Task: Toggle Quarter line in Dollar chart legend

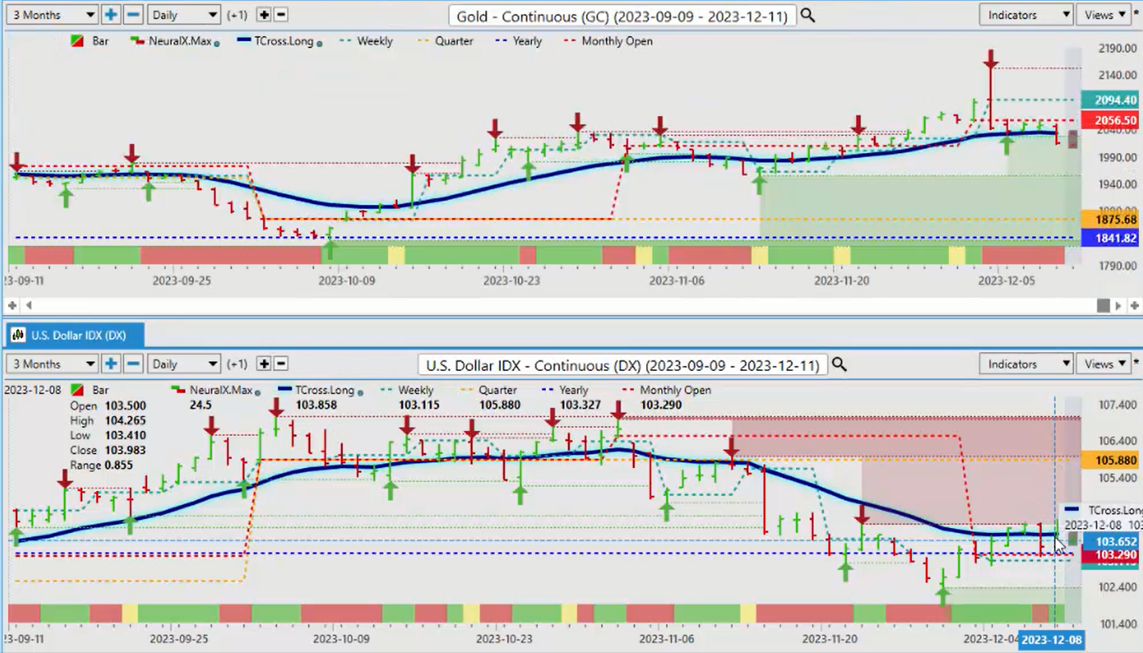Action: pos(489,390)
